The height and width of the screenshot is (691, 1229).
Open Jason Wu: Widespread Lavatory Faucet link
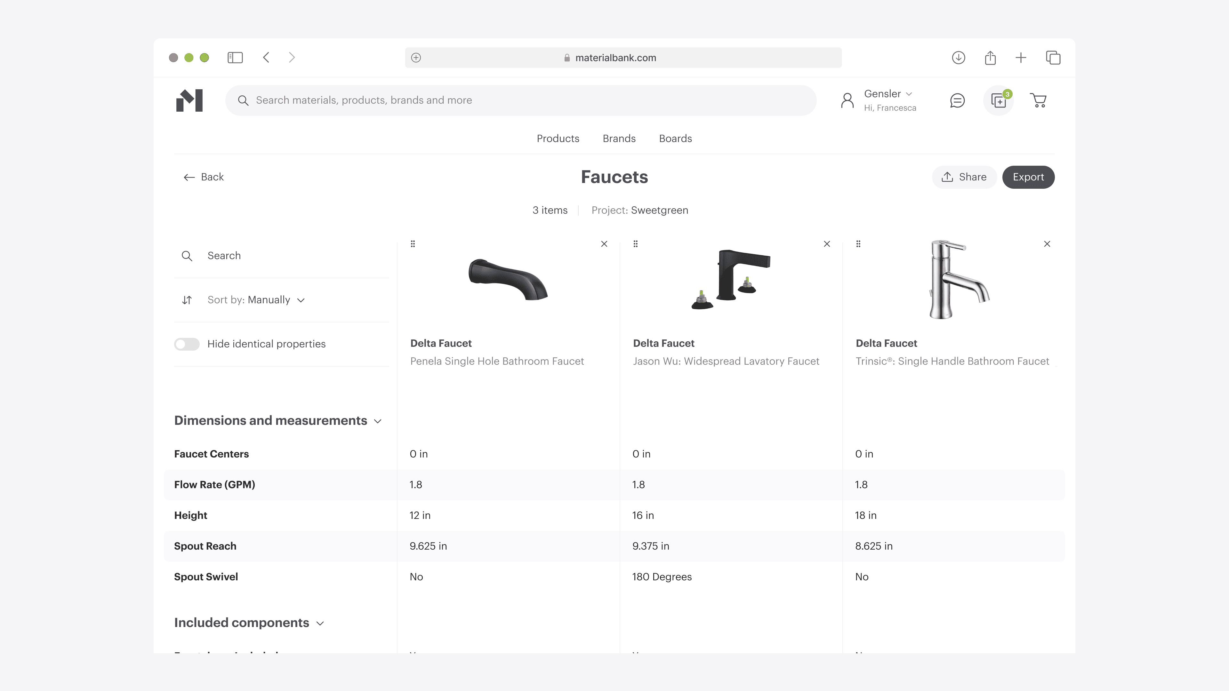point(726,361)
